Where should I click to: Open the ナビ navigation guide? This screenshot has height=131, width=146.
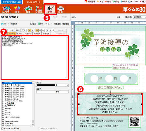[x=100, y=1]
